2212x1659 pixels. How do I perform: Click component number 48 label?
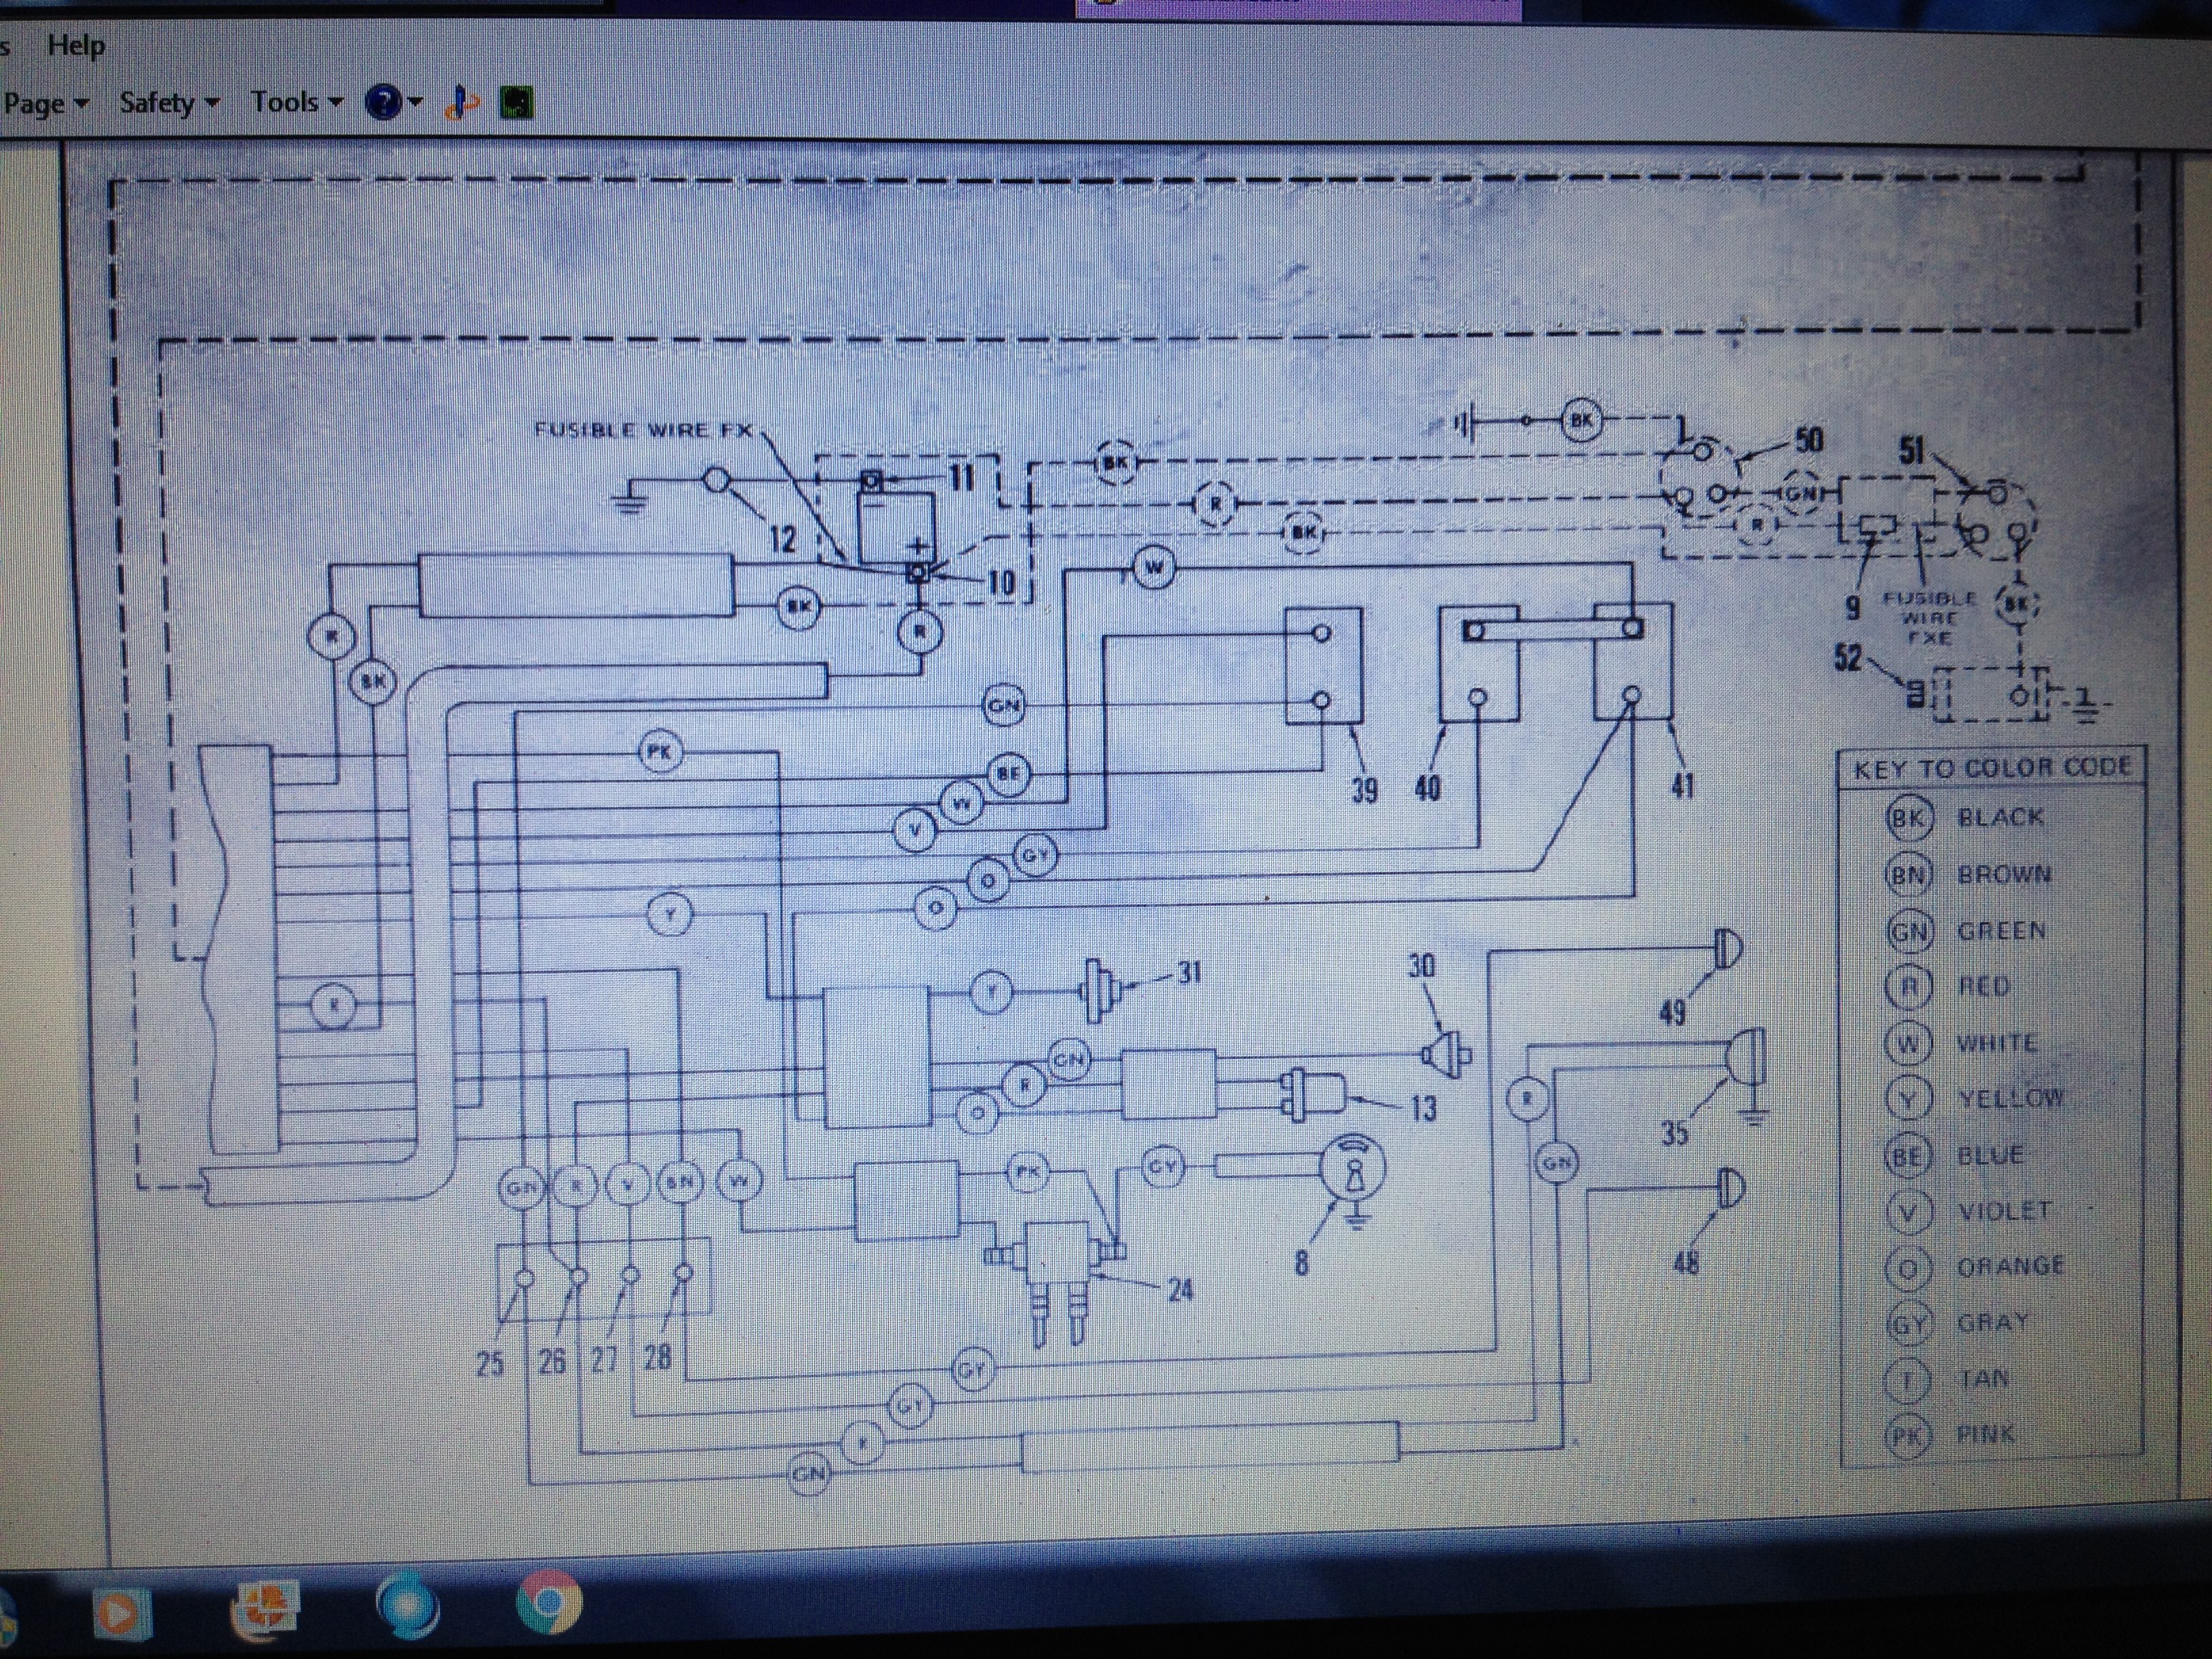(1686, 1263)
